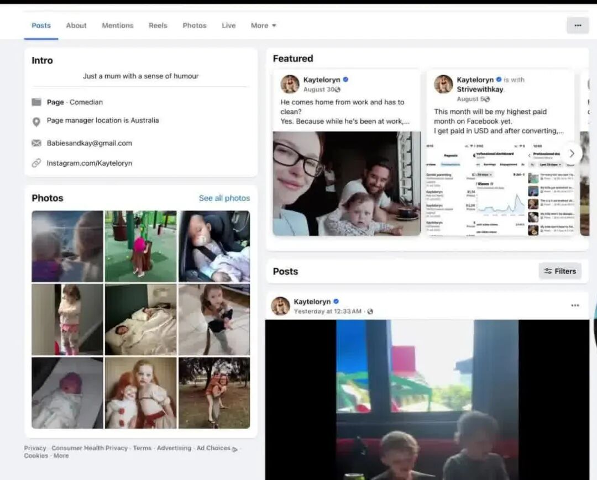Click See all photos link

point(224,198)
